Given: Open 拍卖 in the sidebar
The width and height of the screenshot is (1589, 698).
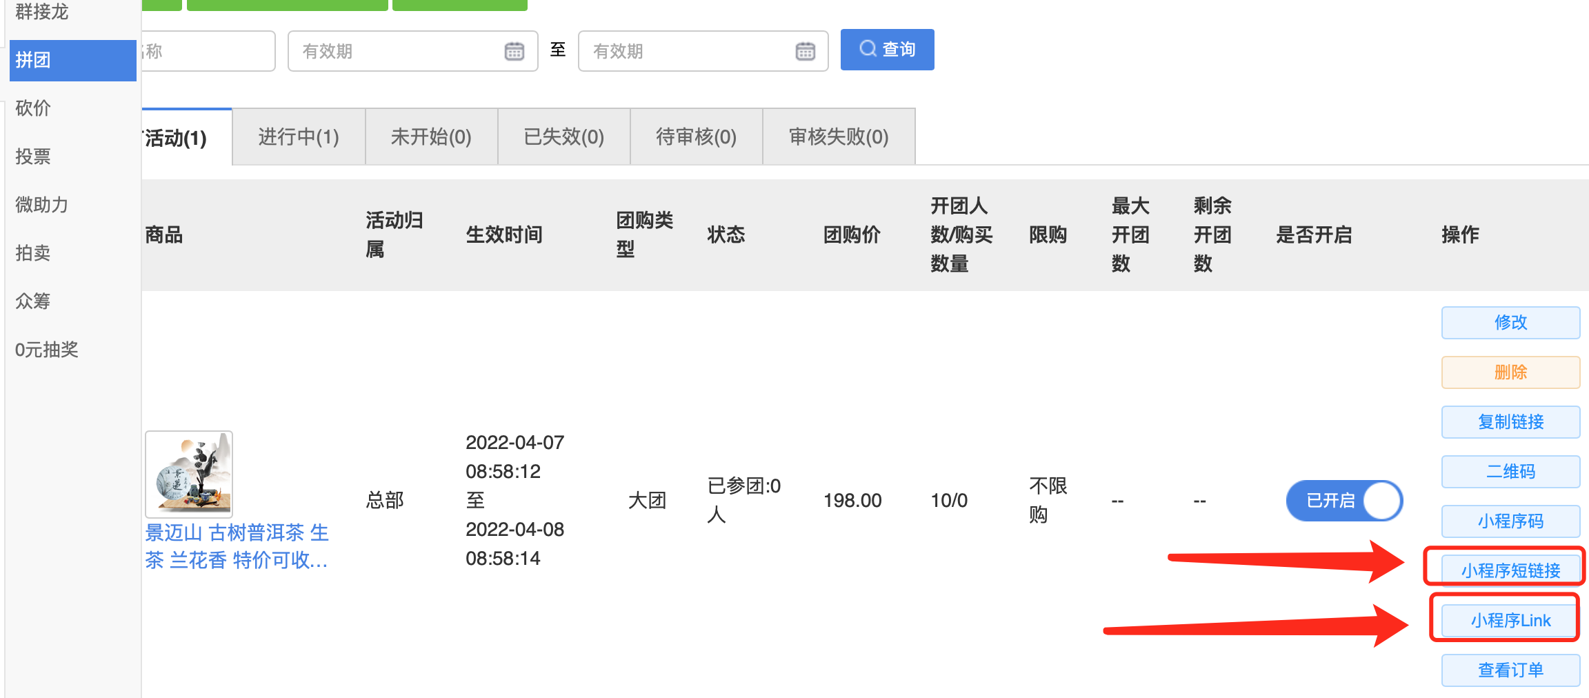Looking at the screenshot, I should point(33,253).
